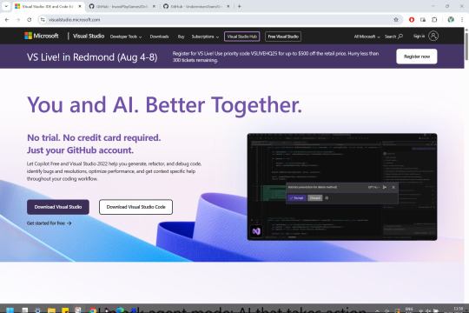Click the Download Visual Studio Code button
The image size is (469, 313).
(135, 207)
